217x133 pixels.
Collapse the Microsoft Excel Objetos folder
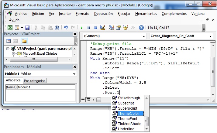(13, 53)
